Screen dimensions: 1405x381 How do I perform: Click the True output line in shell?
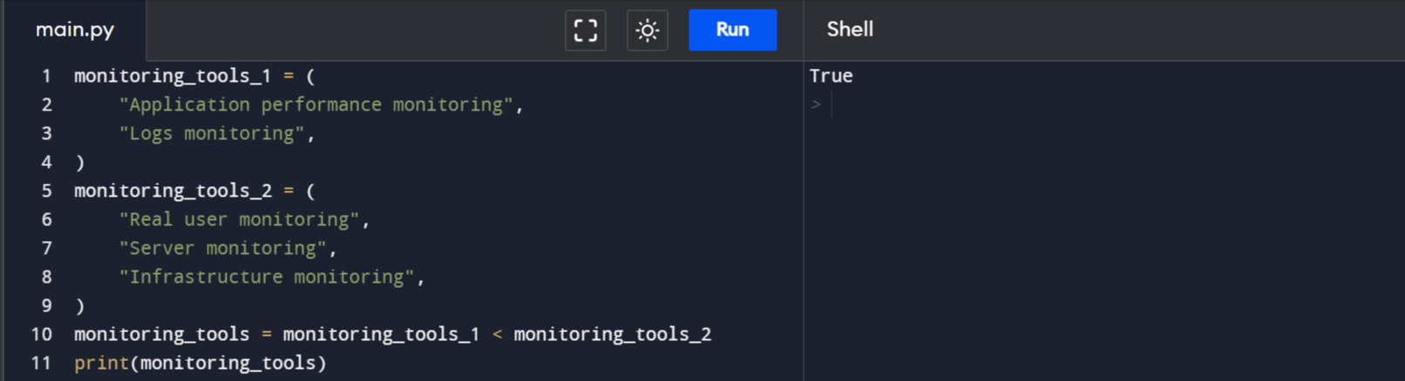[x=831, y=76]
